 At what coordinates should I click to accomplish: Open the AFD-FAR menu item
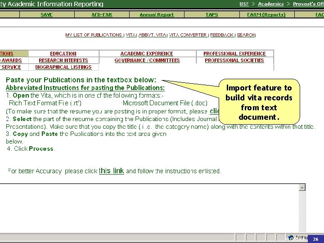102,15
